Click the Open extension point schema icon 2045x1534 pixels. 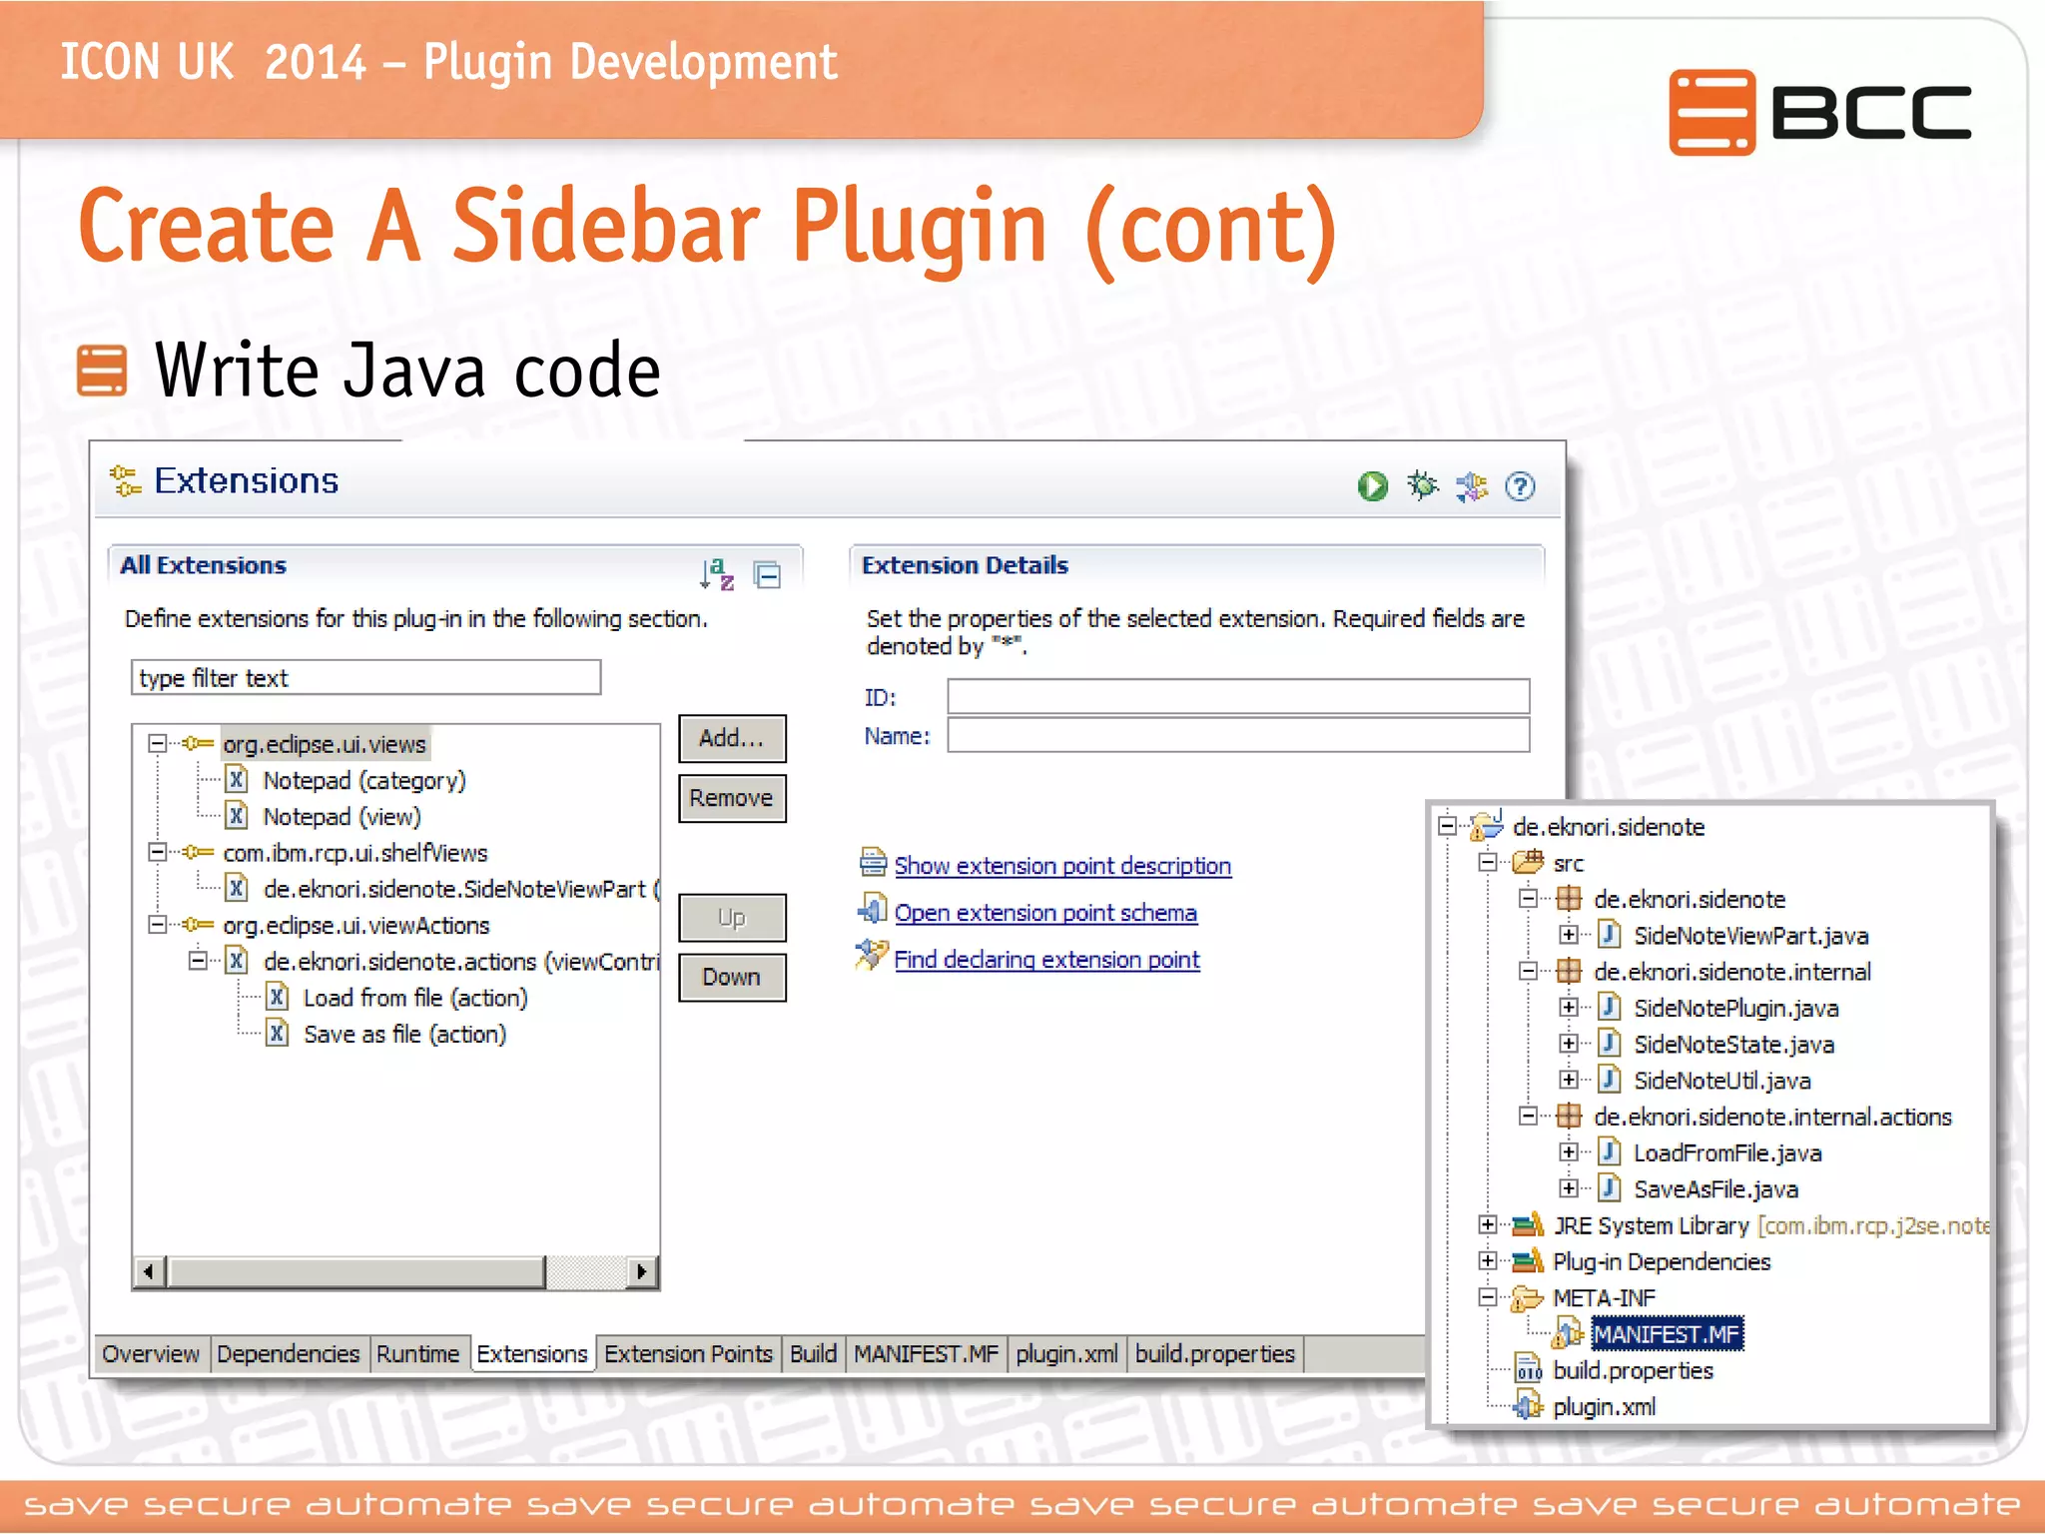[873, 910]
